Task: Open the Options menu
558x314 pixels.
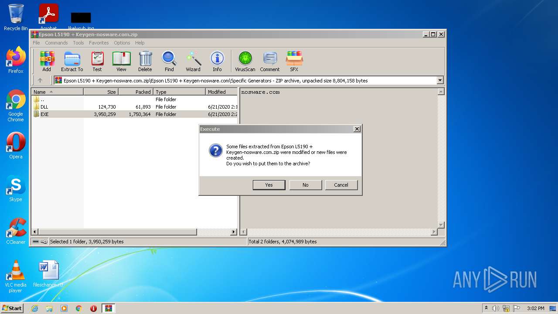Action: click(x=122, y=43)
